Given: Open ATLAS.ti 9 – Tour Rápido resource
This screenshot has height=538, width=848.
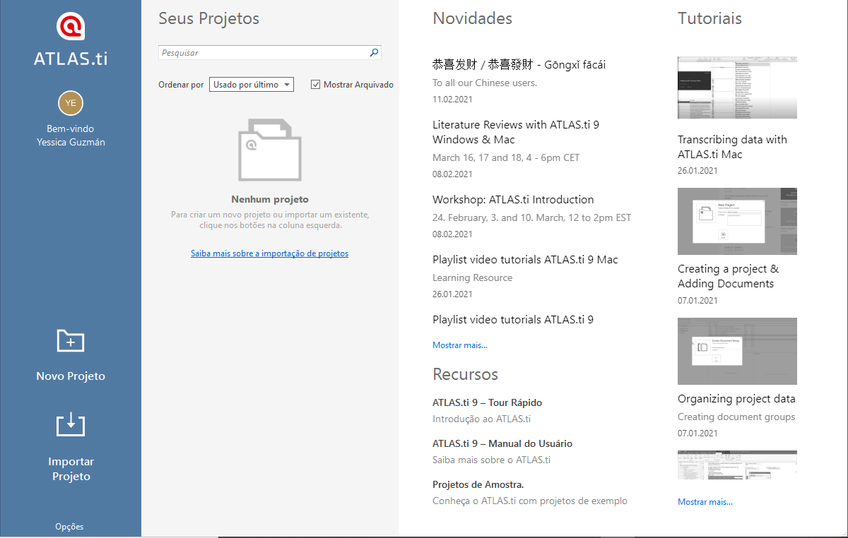Looking at the screenshot, I should click(487, 403).
